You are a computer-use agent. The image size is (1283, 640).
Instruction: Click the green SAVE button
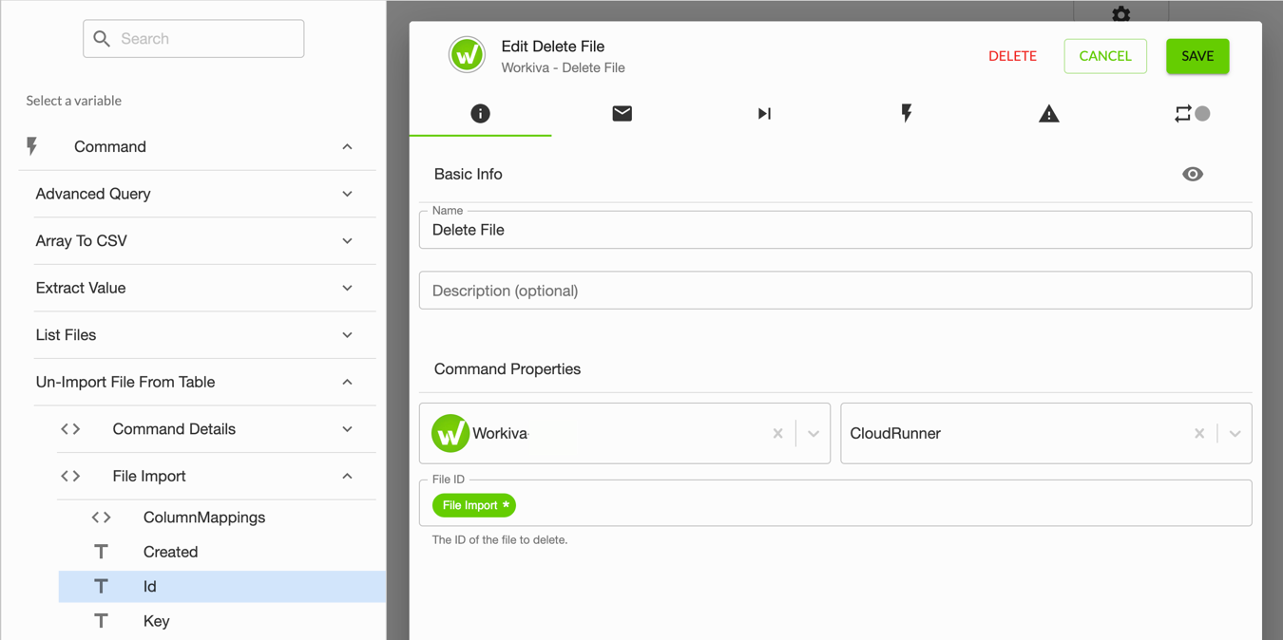click(1197, 56)
